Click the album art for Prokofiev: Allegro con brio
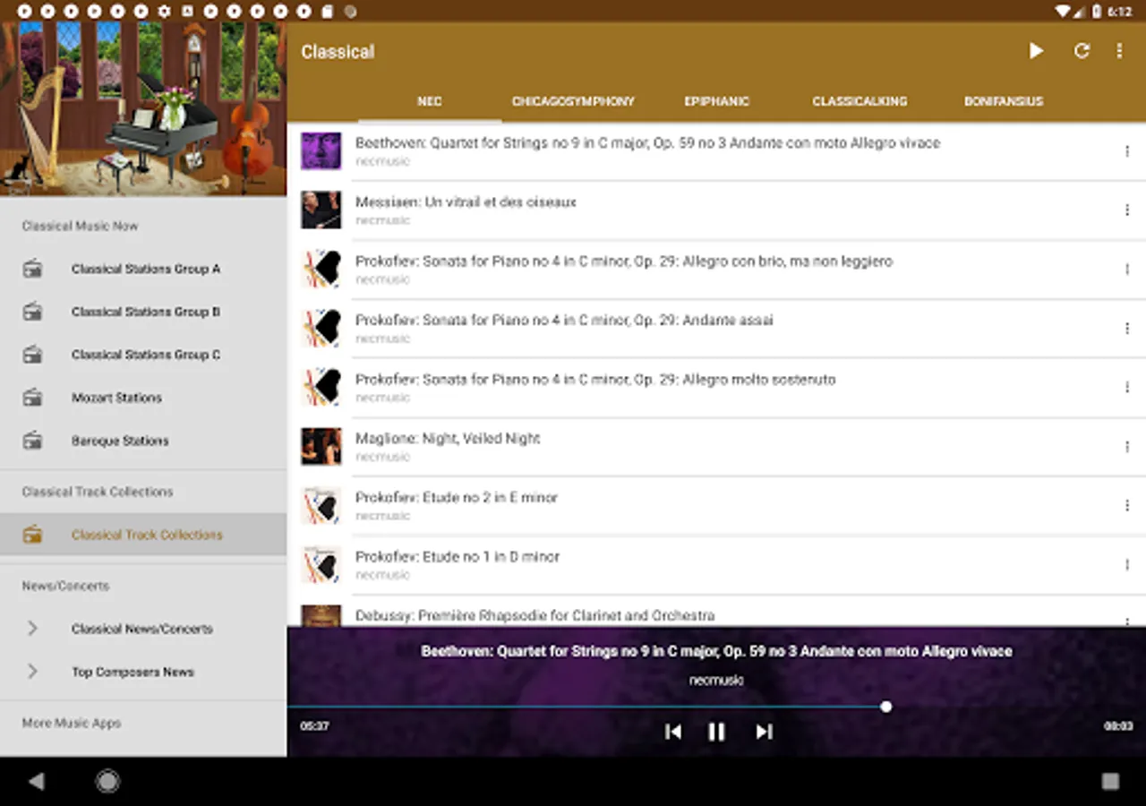 pyautogui.click(x=321, y=270)
